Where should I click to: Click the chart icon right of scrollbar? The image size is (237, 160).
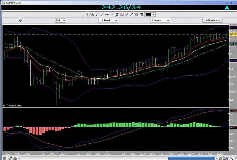coord(221,158)
